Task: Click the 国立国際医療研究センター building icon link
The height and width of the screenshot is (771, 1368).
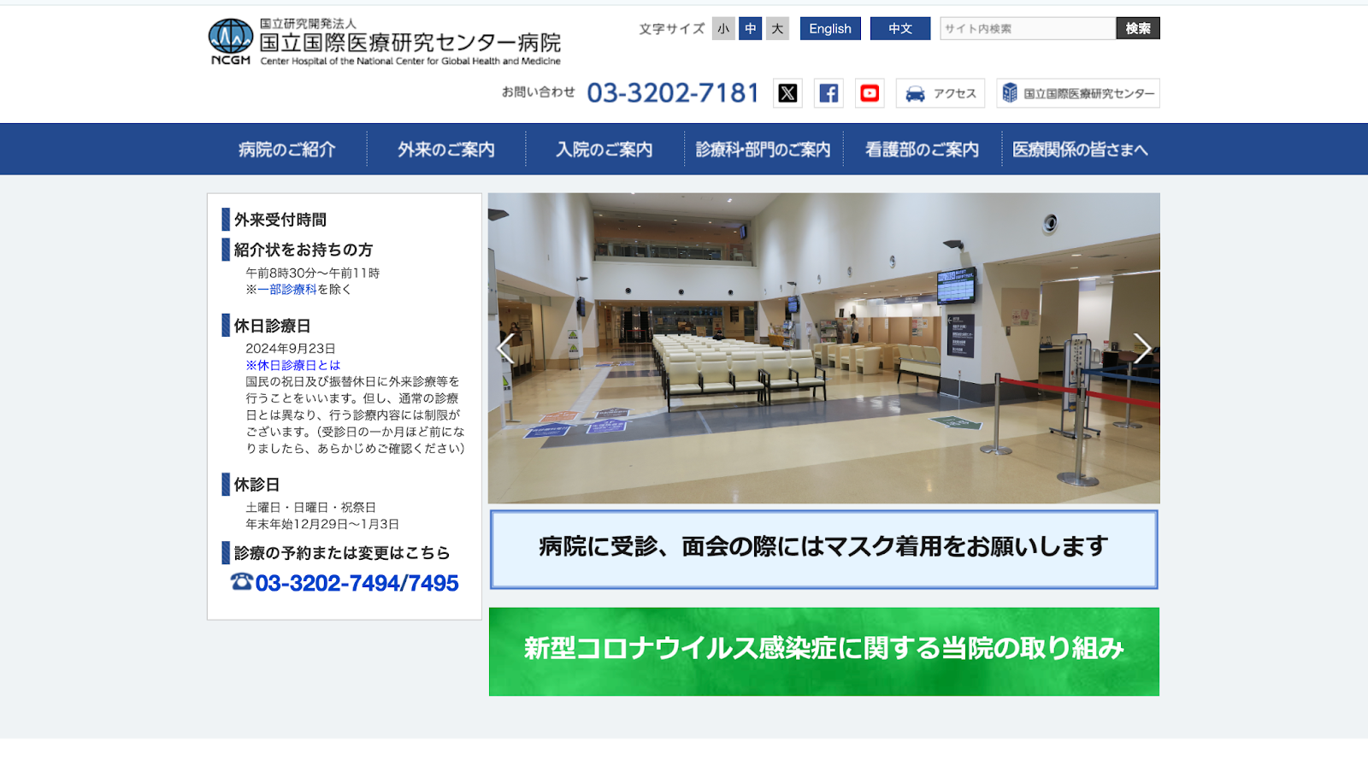Action: pyautogui.click(x=1010, y=93)
